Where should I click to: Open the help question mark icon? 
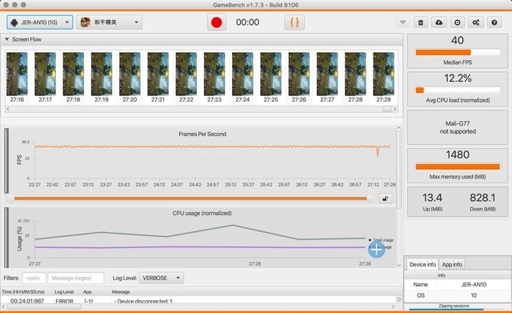[x=494, y=22]
